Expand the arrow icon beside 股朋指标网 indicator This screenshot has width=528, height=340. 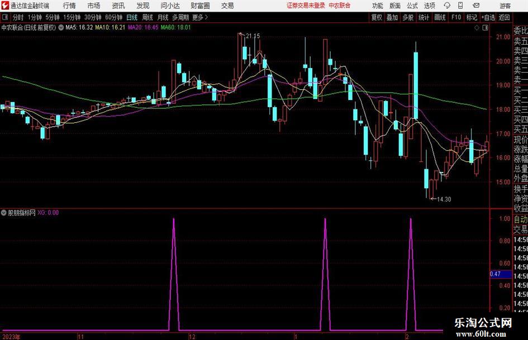click(4, 213)
